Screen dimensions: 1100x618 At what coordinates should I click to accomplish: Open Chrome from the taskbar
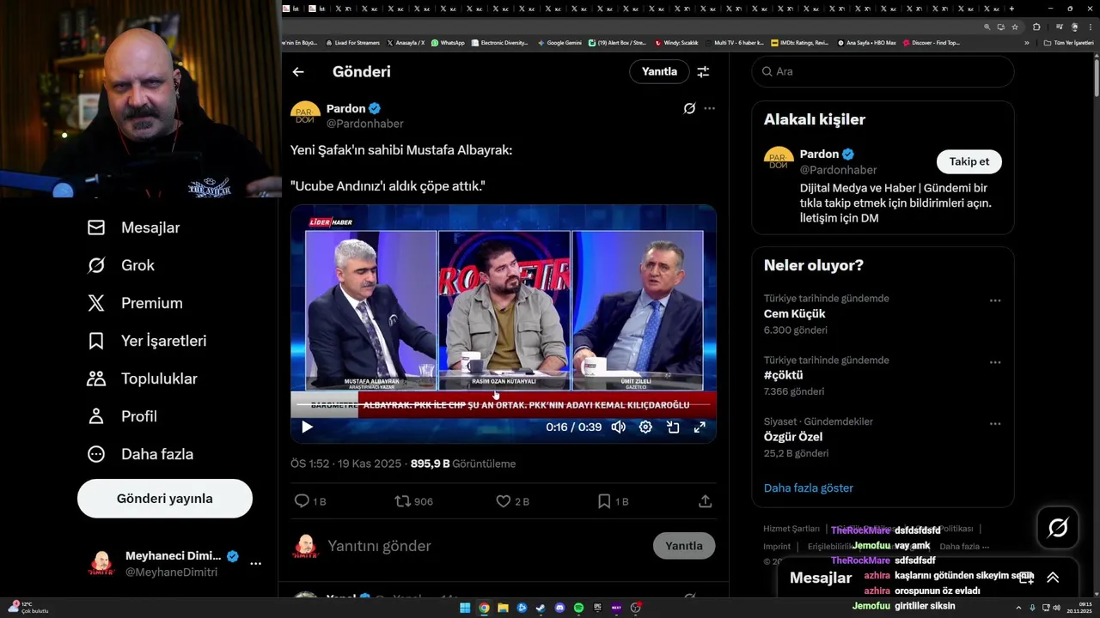point(484,608)
